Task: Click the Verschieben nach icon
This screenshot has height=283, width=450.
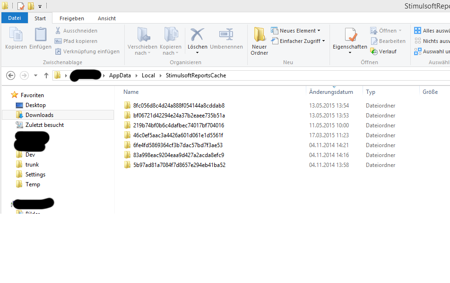Action: click(x=143, y=34)
